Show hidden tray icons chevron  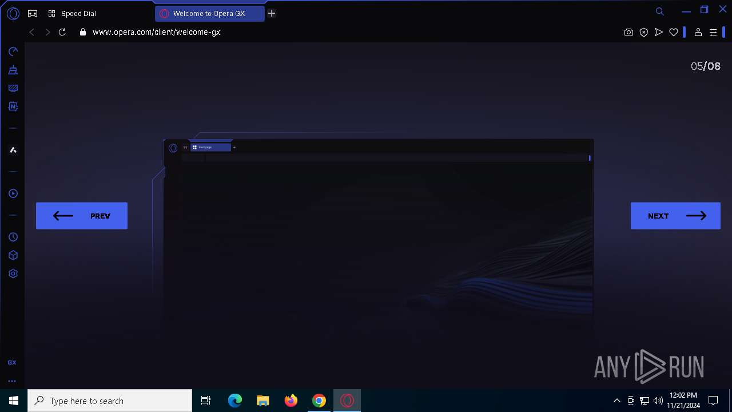pyautogui.click(x=616, y=401)
